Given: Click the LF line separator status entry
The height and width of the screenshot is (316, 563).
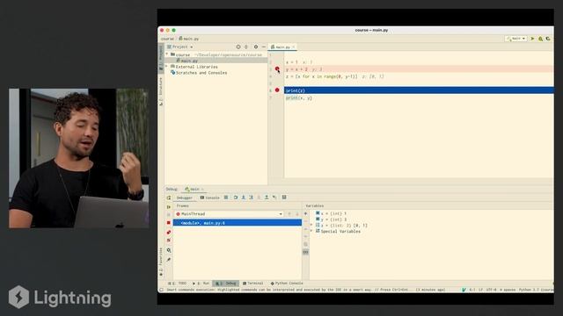Looking at the screenshot, I should point(480,290).
